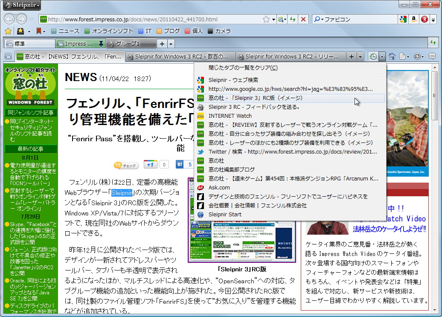Reopen Sleipnir - ウェブ検索 closed tab
Screen dimensions: 442x317
[x=290, y=80]
